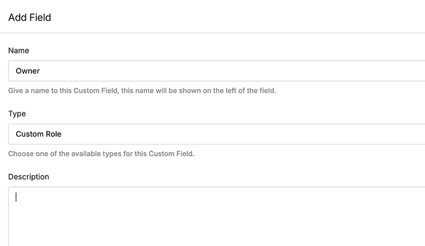Focus the Description text area
The height and width of the screenshot is (246, 425).
click(x=216, y=215)
